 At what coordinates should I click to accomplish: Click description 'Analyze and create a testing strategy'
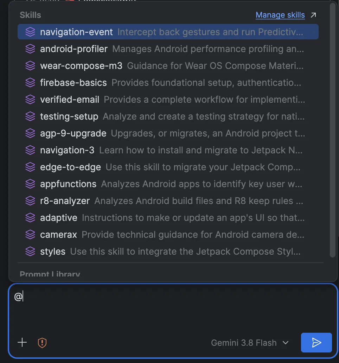coord(183,116)
